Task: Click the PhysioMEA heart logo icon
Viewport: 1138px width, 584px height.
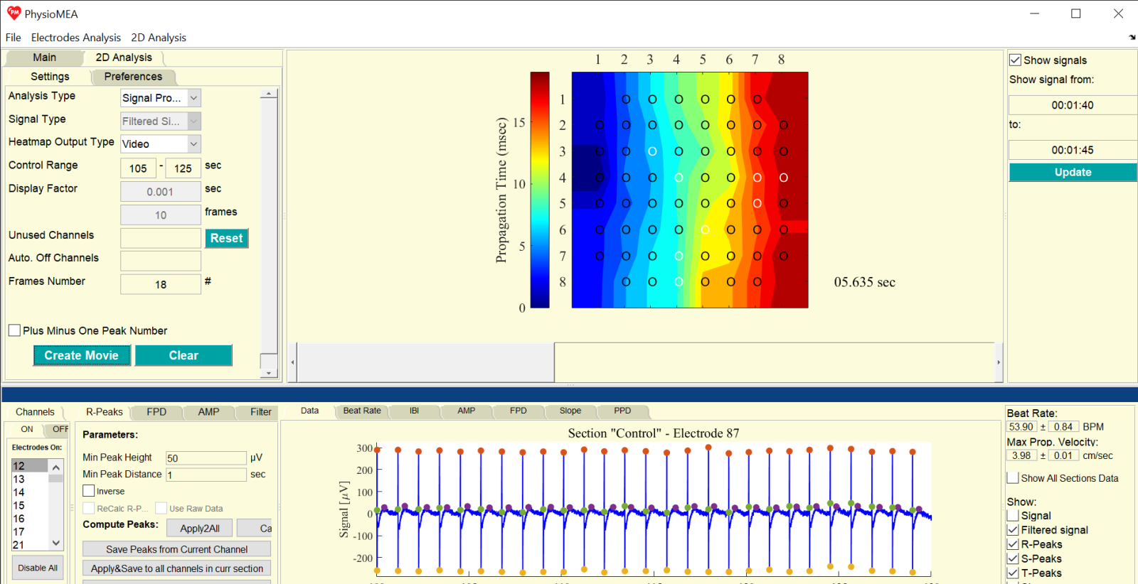Action: point(14,13)
